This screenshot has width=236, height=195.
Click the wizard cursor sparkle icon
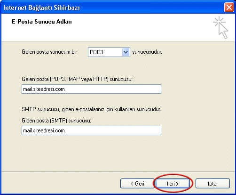pyautogui.click(x=220, y=27)
